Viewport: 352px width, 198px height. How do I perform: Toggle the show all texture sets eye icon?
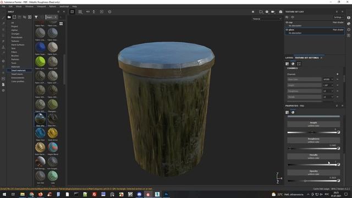tap(293, 17)
